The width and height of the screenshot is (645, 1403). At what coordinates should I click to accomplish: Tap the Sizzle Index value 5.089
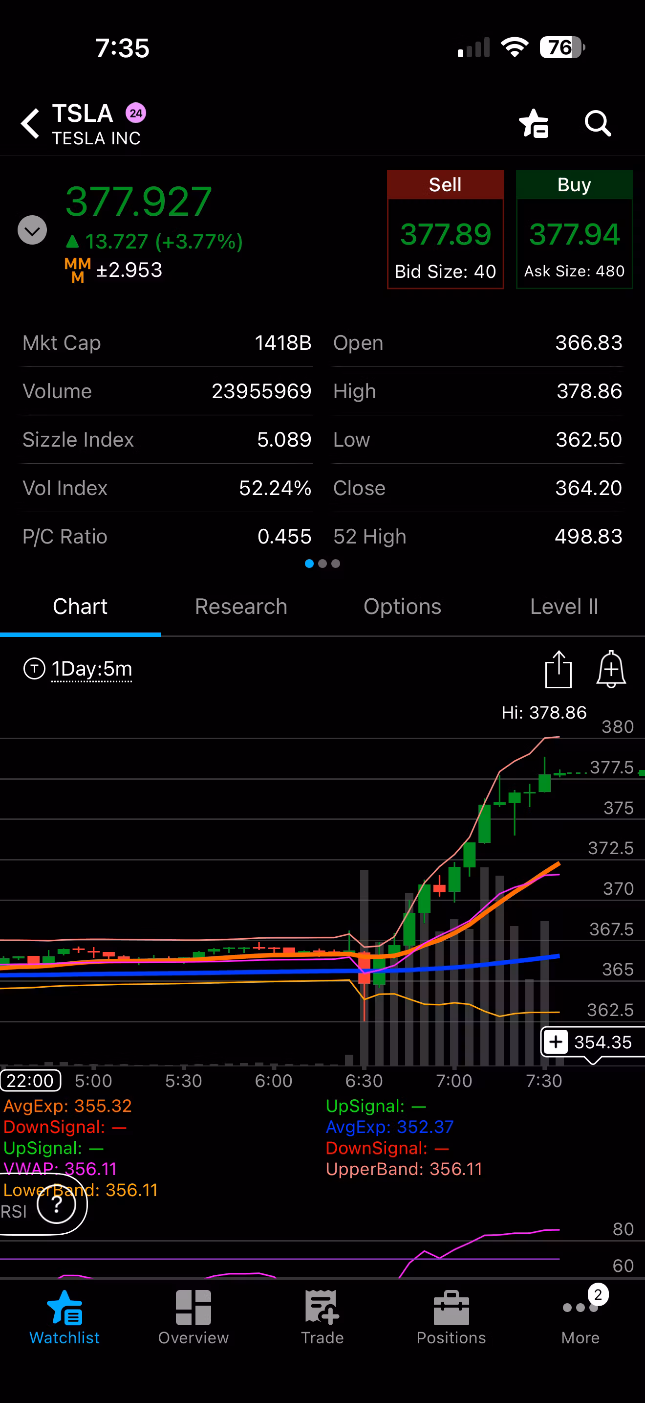284,439
